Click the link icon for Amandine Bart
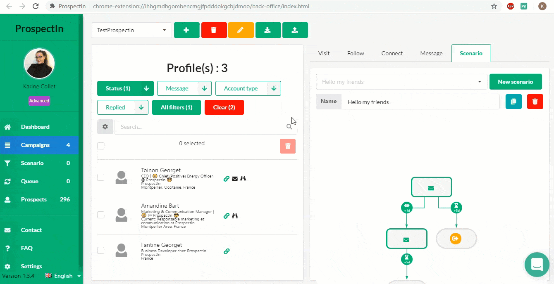This screenshot has width=554, height=284. point(227,215)
